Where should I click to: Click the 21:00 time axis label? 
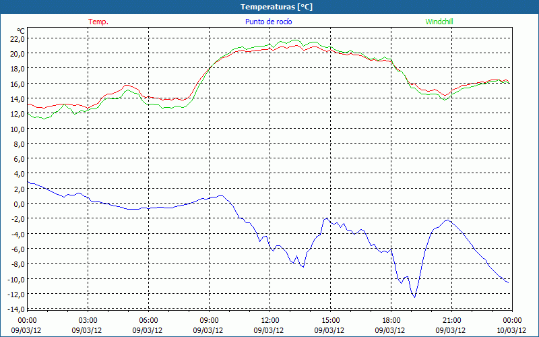pyautogui.click(x=451, y=321)
